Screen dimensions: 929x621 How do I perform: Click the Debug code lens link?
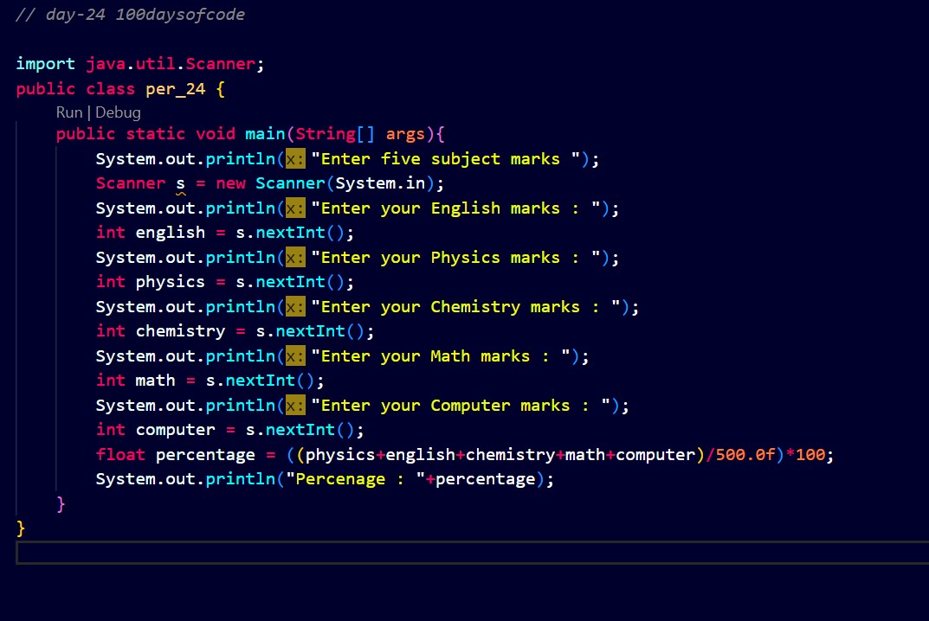tap(118, 112)
